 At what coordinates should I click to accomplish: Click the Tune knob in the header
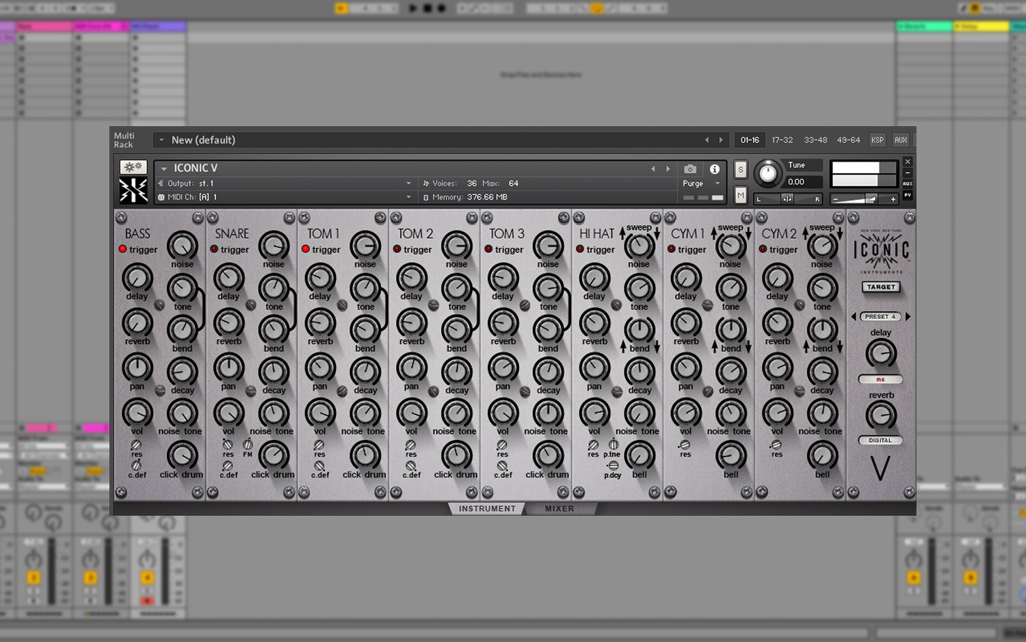[x=768, y=173]
